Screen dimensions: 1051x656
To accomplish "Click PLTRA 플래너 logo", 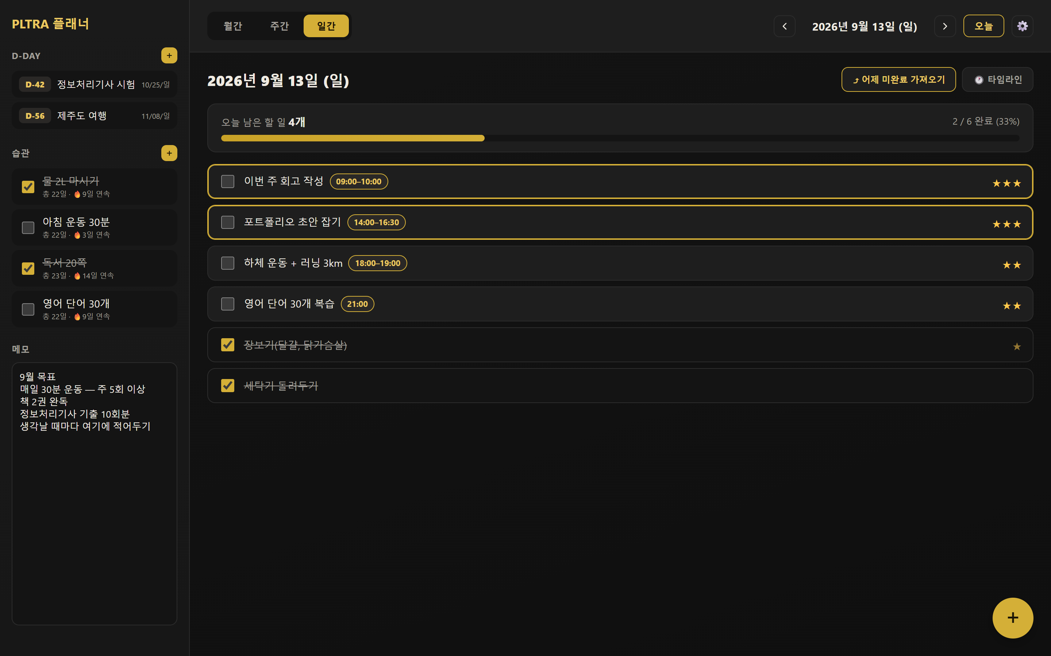I will coord(50,24).
